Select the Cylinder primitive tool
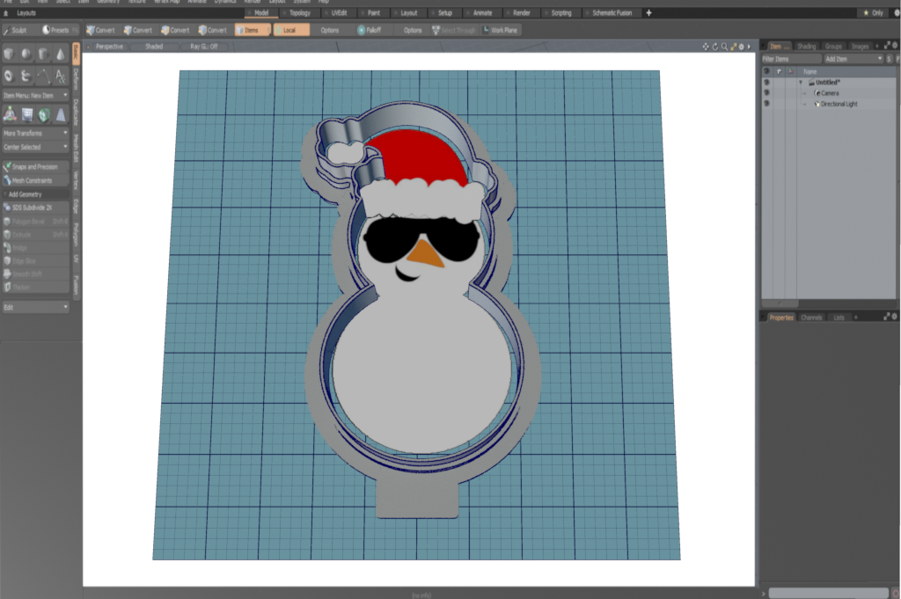The height and width of the screenshot is (599, 901). 41,54
